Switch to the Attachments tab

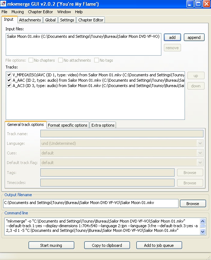(x=30, y=20)
